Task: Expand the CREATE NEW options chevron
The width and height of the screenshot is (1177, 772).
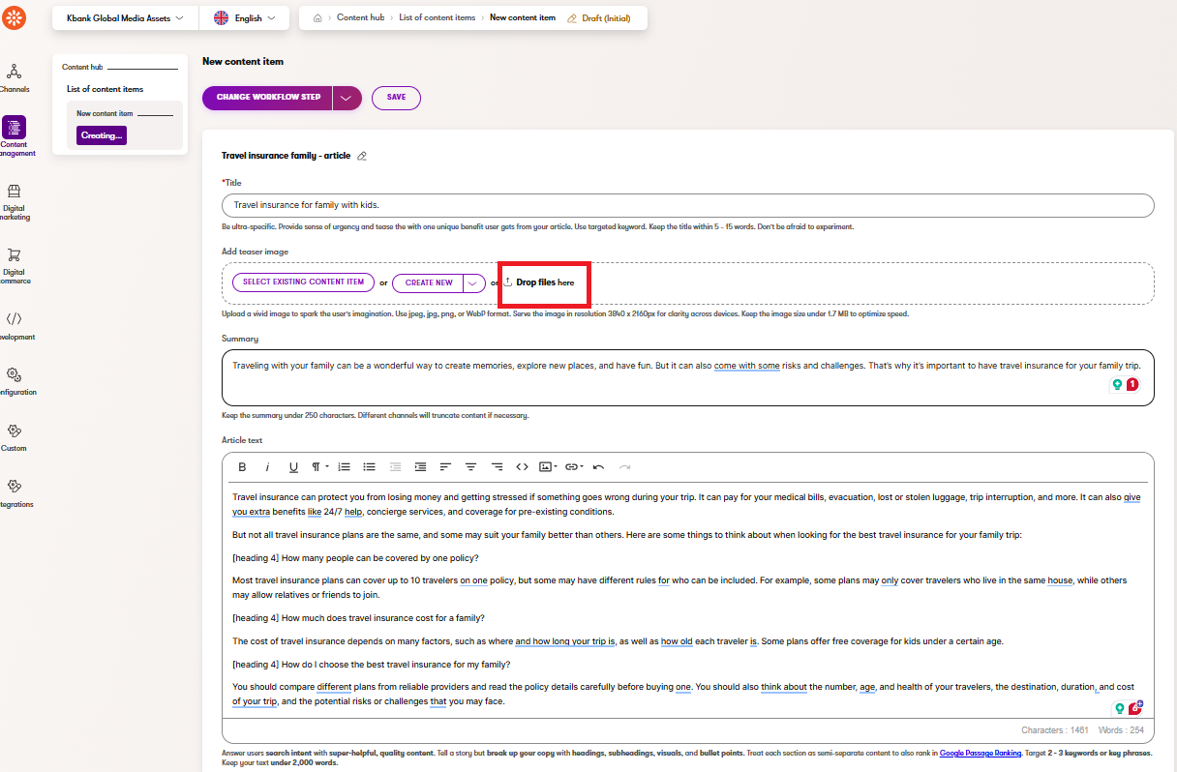Action: pyautogui.click(x=473, y=282)
